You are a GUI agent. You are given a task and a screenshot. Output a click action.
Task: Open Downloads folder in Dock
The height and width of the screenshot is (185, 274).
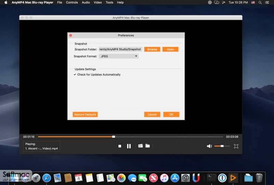[248, 178]
